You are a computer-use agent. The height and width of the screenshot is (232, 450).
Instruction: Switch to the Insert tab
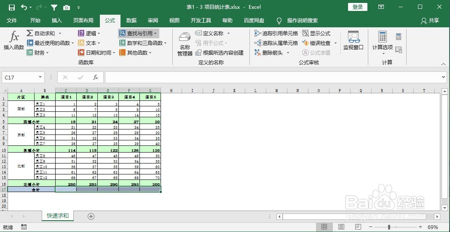point(57,20)
